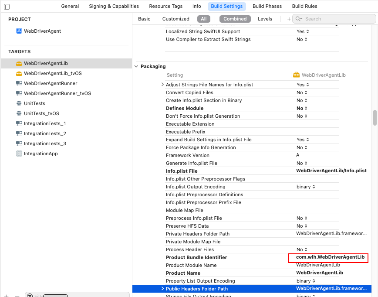Click the Setting column header
Viewport: 378px width, 297px height.
[175, 75]
